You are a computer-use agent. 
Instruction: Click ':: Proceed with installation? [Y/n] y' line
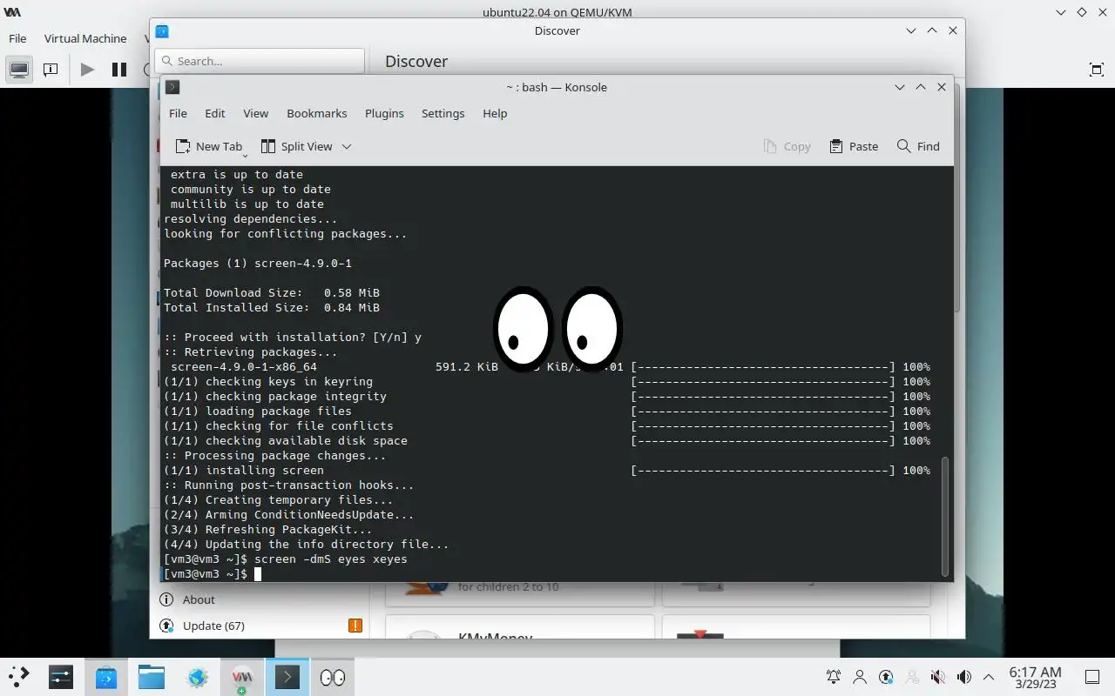(x=293, y=337)
